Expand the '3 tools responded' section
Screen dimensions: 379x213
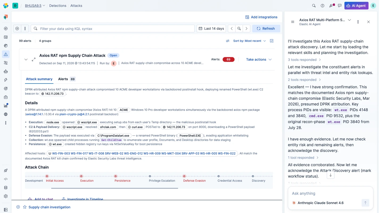point(304,60)
